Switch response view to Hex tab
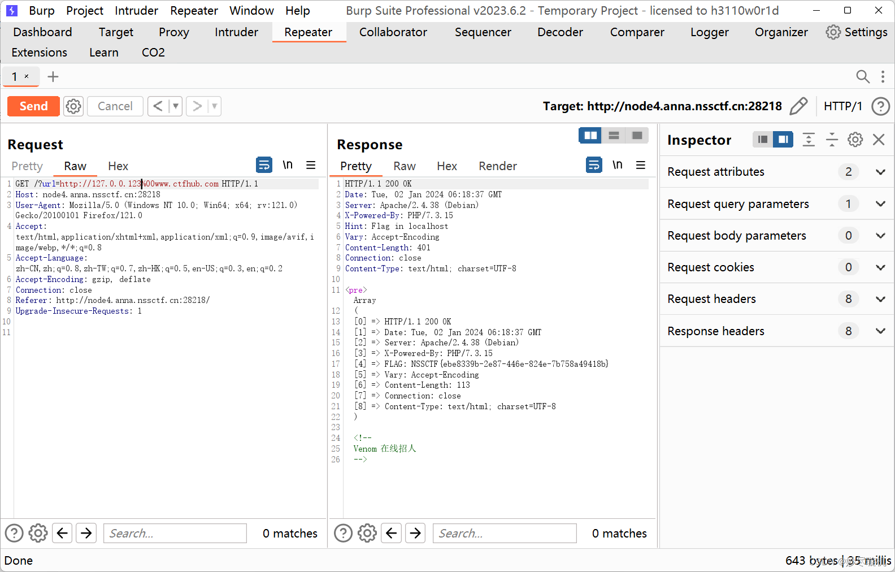895x572 pixels. click(447, 166)
